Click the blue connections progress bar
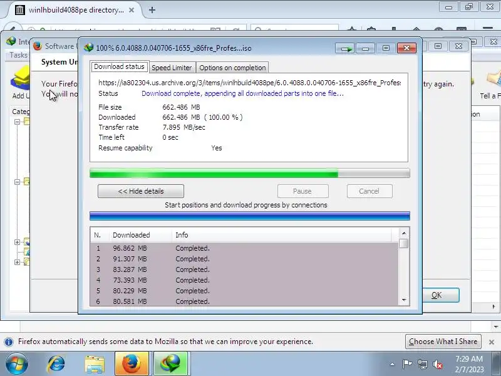The width and height of the screenshot is (501, 376). [249, 216]
